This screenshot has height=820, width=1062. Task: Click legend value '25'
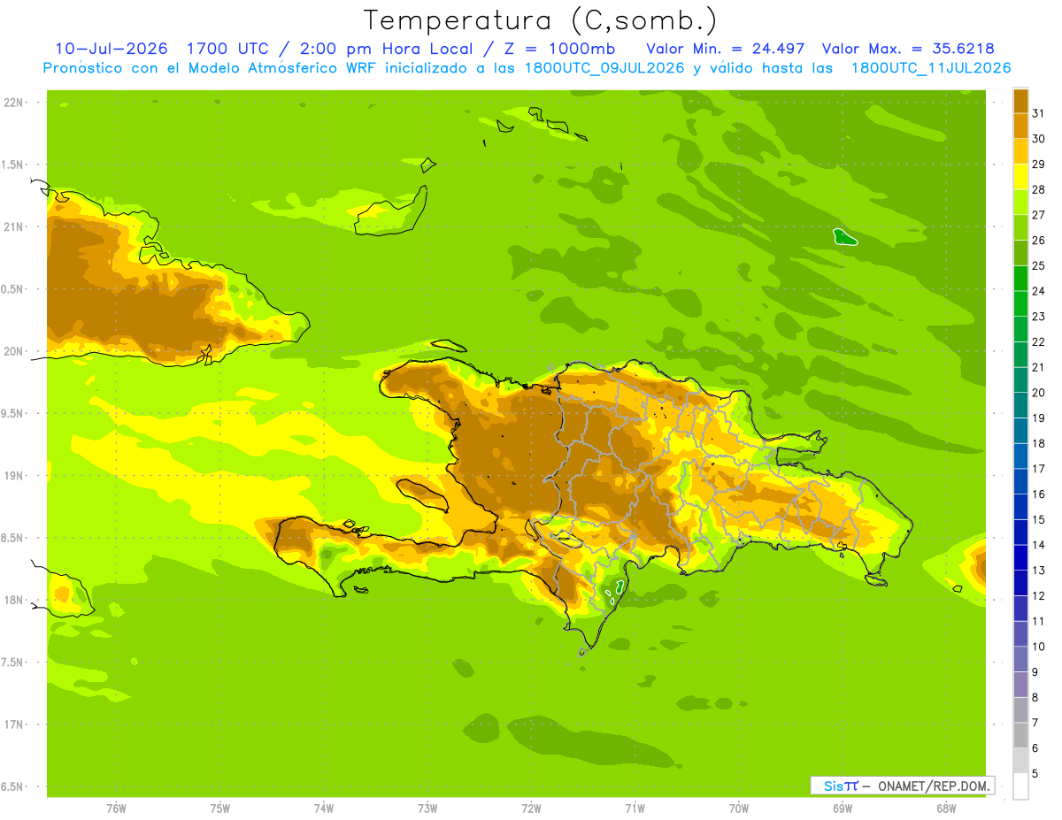pyautogui.click(x=1039, y=265)
